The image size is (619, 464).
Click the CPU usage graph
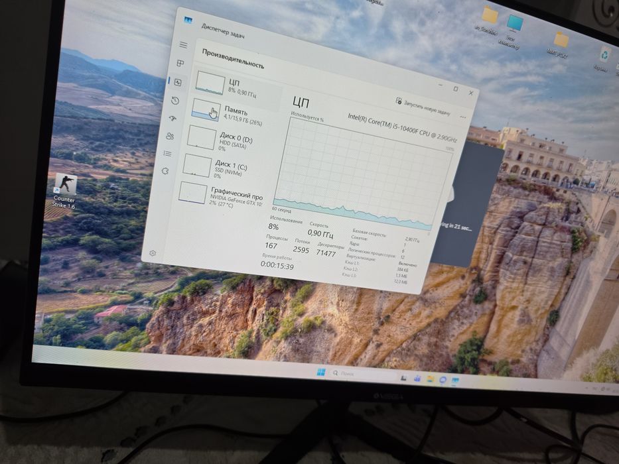(362, 175)
